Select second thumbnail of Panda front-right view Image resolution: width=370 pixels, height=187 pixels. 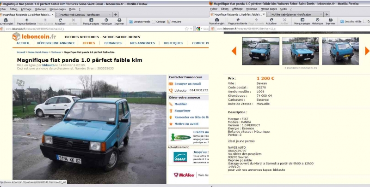click(301, 51)
